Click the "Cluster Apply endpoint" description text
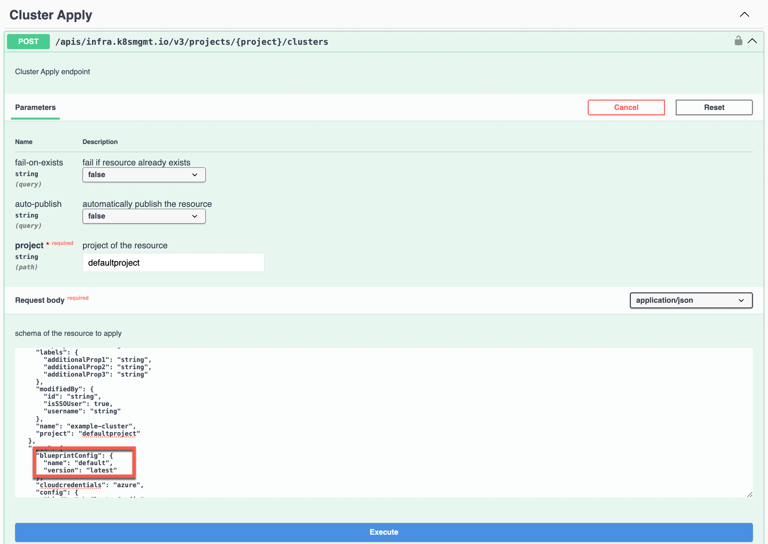Viewport: 768px width, 544px height. coord(53,72)
